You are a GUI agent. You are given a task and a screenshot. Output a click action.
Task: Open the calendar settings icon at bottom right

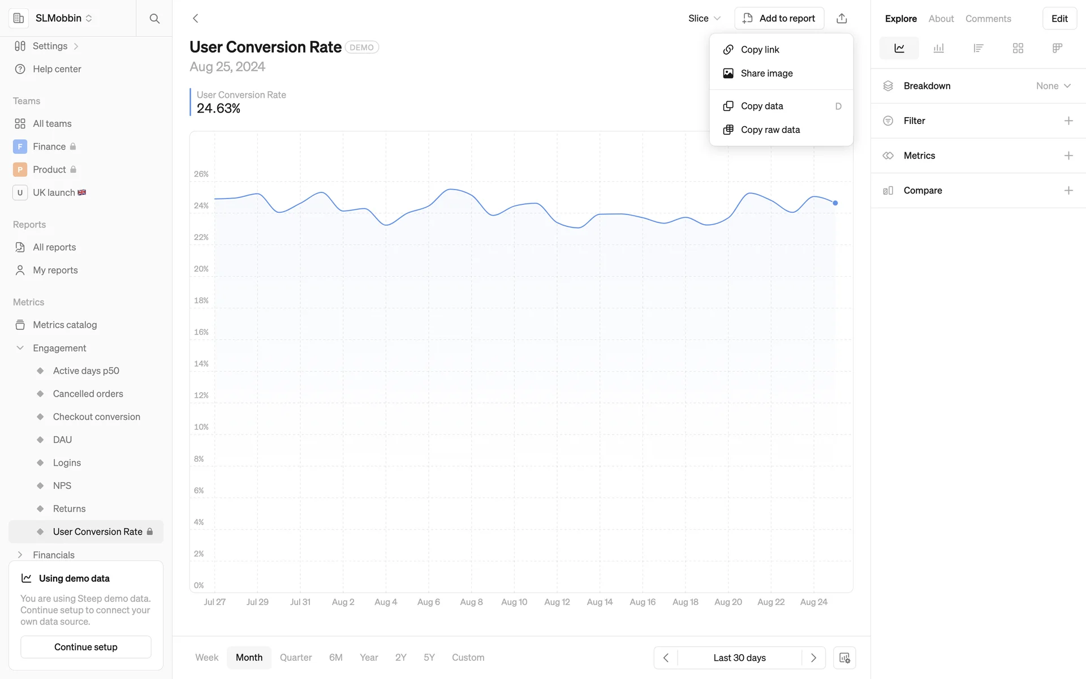point(844,657)
